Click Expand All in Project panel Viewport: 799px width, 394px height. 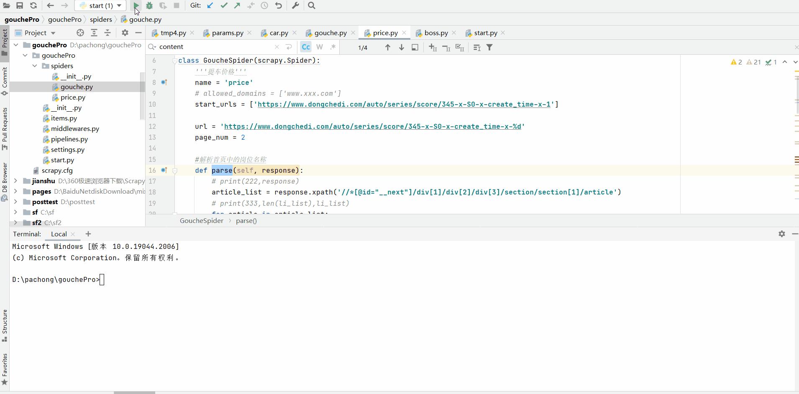click(94, 33)
